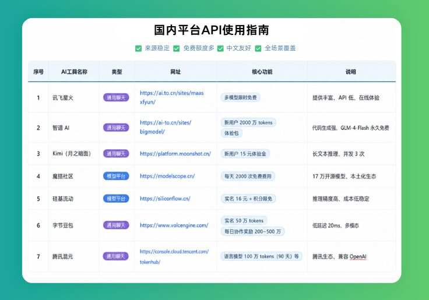Click row number 5 in 序号 column
Screen dimensions: 429x300
[x=38, y=199]
